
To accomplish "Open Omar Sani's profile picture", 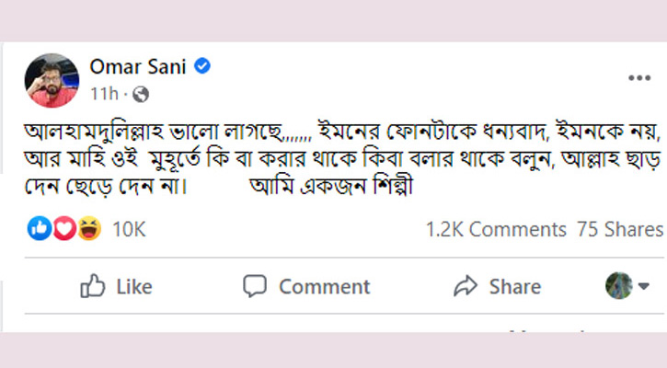I will click(x=52, y=79).
